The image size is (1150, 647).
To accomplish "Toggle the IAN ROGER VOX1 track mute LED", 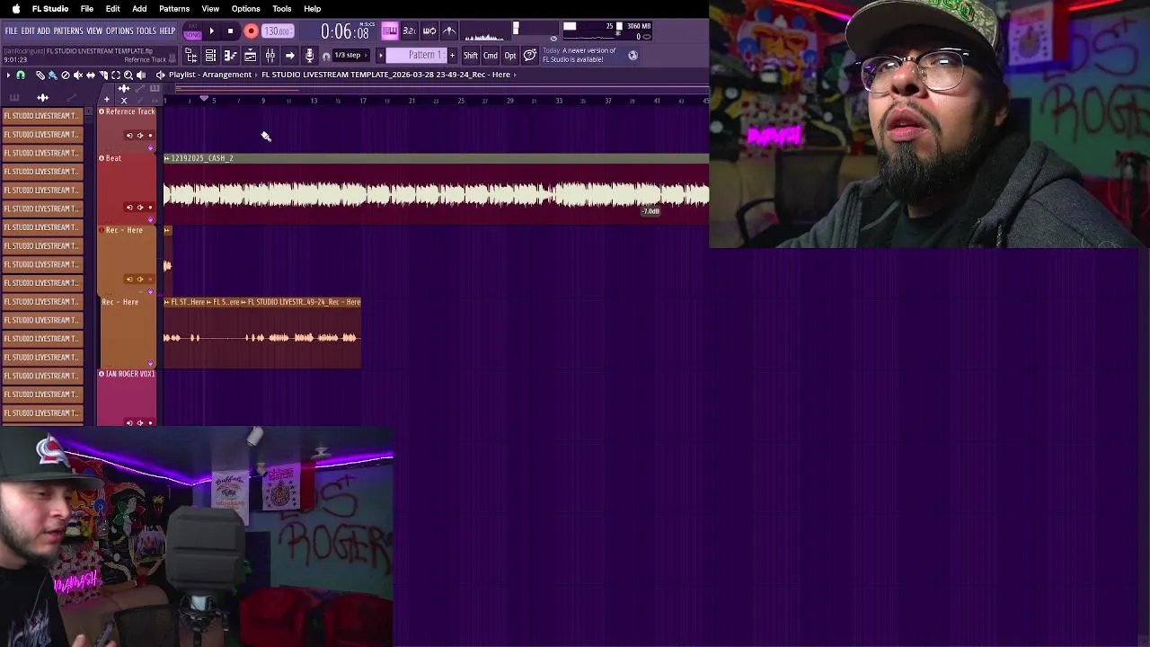I will point(102,374).
